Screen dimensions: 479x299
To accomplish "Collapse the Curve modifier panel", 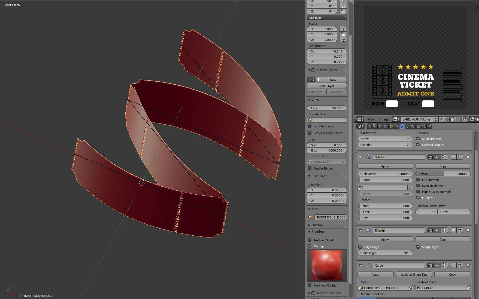I will coord(360,265).
